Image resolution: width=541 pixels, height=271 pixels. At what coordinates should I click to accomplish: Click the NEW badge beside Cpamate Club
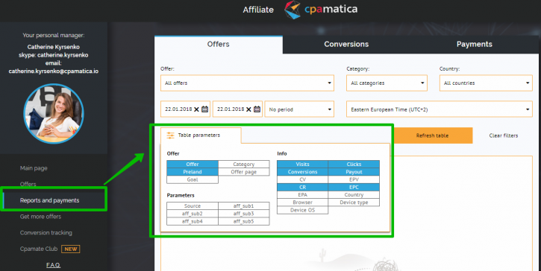[x=71, y=249]
